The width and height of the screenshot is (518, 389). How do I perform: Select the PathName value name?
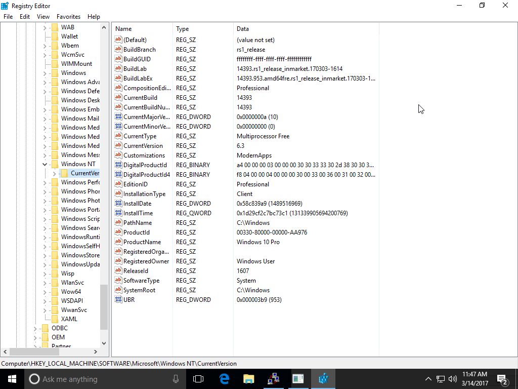coord(138,223)
